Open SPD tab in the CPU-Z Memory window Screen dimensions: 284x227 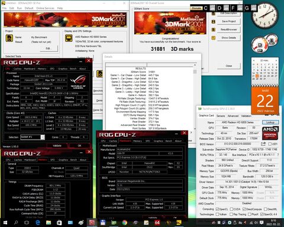[53, 160]
